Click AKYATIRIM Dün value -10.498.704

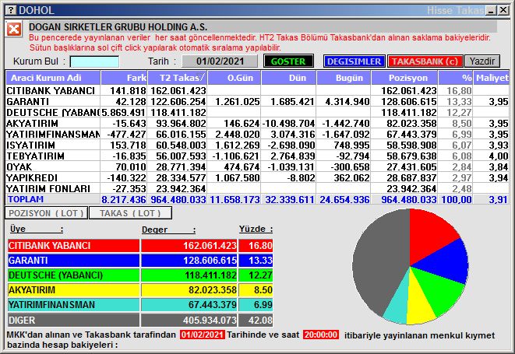pos(289,124)
